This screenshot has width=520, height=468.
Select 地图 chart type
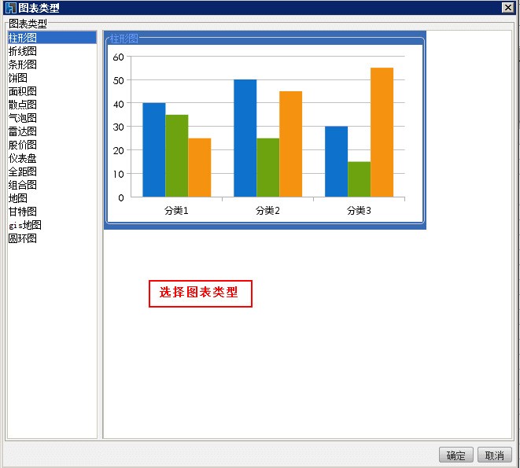[x=18, y=198]
